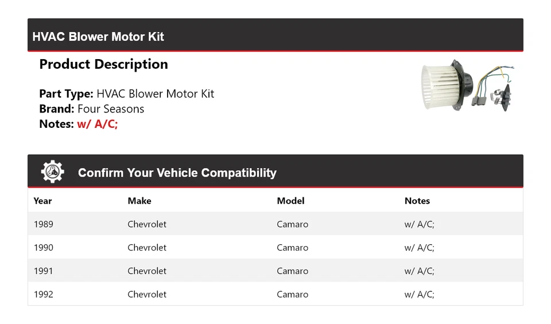Click Camaro in the 1990 row
The image size is (551, 324).
click(x=292, y=248)
